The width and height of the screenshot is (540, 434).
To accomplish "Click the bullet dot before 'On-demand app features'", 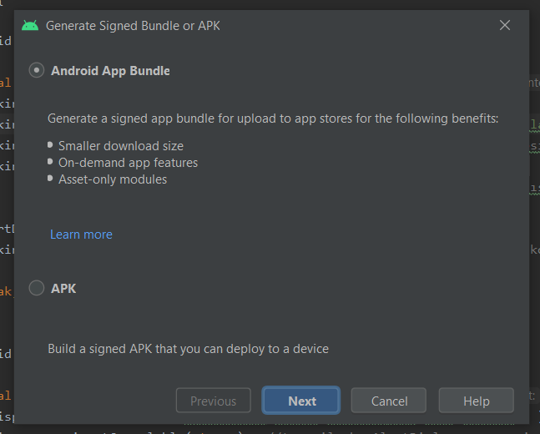I will click(51, 162).
